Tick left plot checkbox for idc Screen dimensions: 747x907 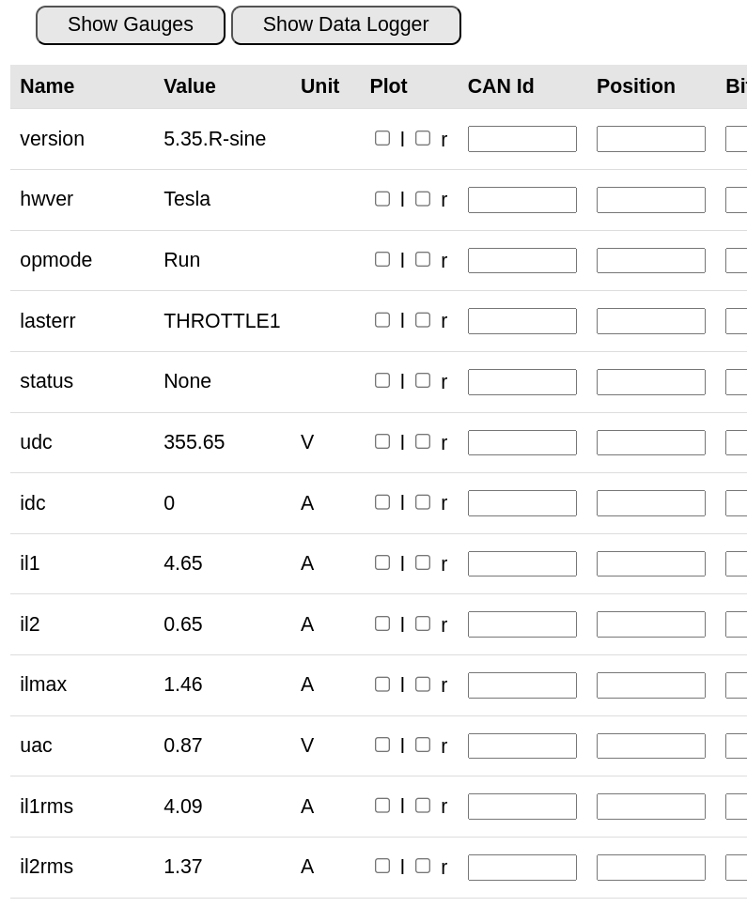tap(382, 502)
